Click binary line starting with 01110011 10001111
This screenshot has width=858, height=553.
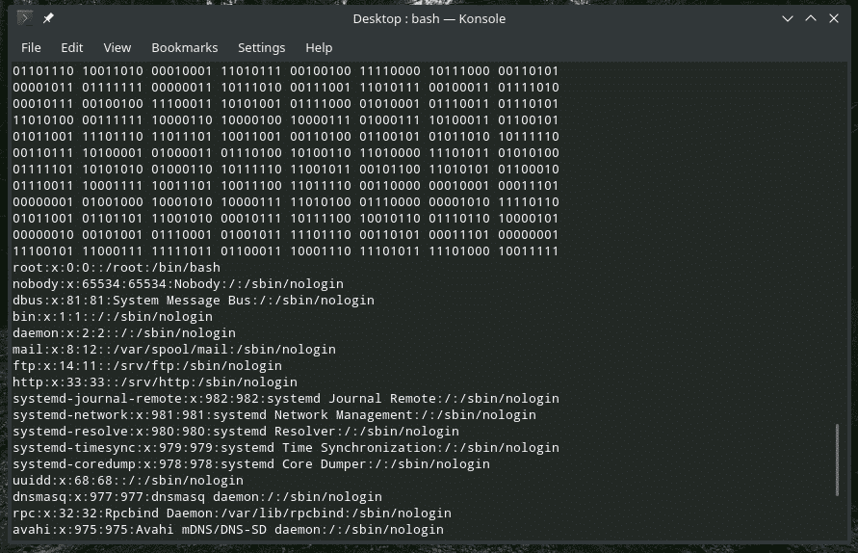click(x=286, y=186)
